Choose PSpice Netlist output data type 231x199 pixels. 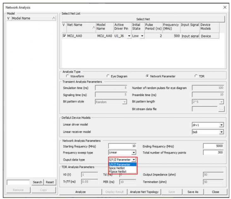(117, 172)
